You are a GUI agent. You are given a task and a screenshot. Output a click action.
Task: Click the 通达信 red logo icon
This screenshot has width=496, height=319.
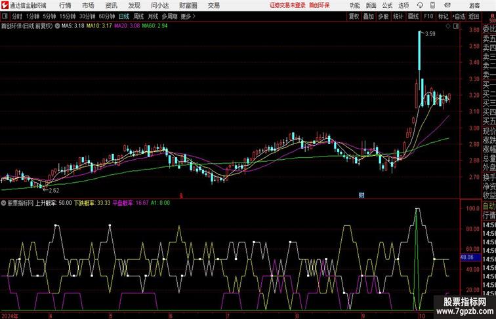(x=5, y=5)
